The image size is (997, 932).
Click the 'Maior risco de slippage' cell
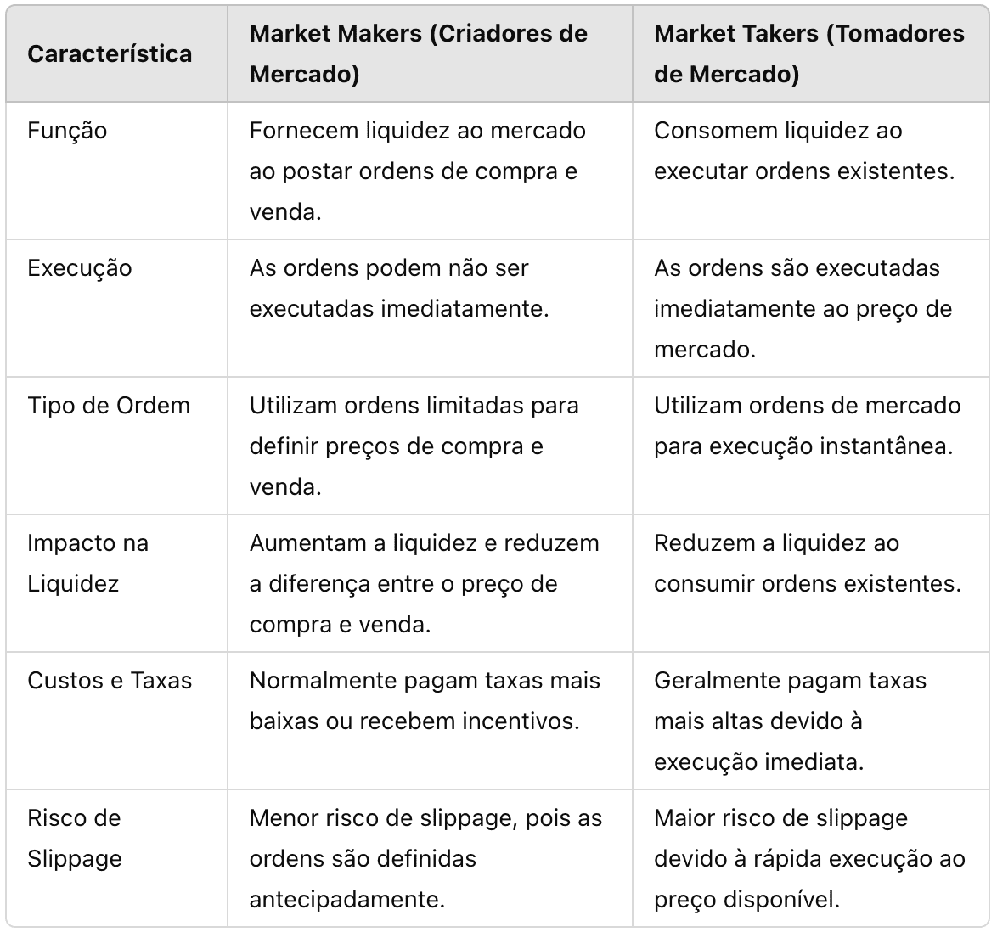(x=809, y=858)
